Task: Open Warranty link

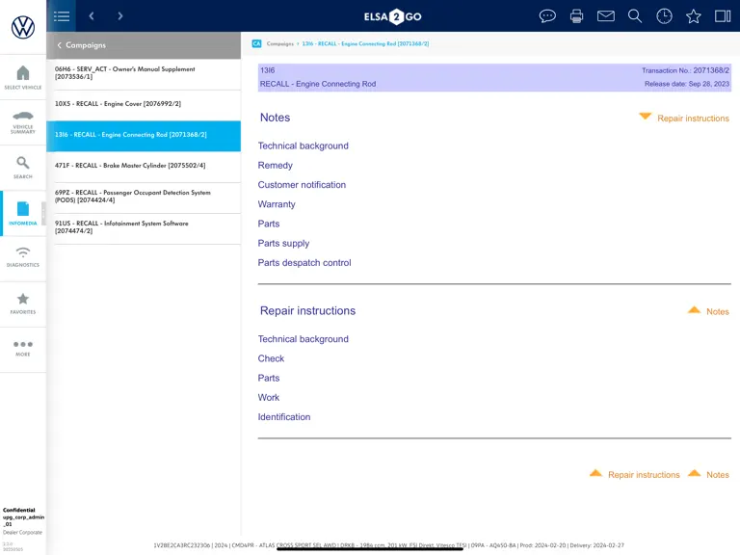Action: [x=277, y=204]
